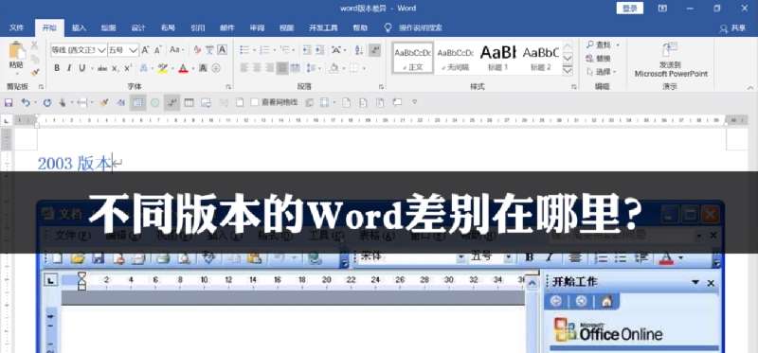
Task: Click the text highlight color button
Action: pos(162,68)
